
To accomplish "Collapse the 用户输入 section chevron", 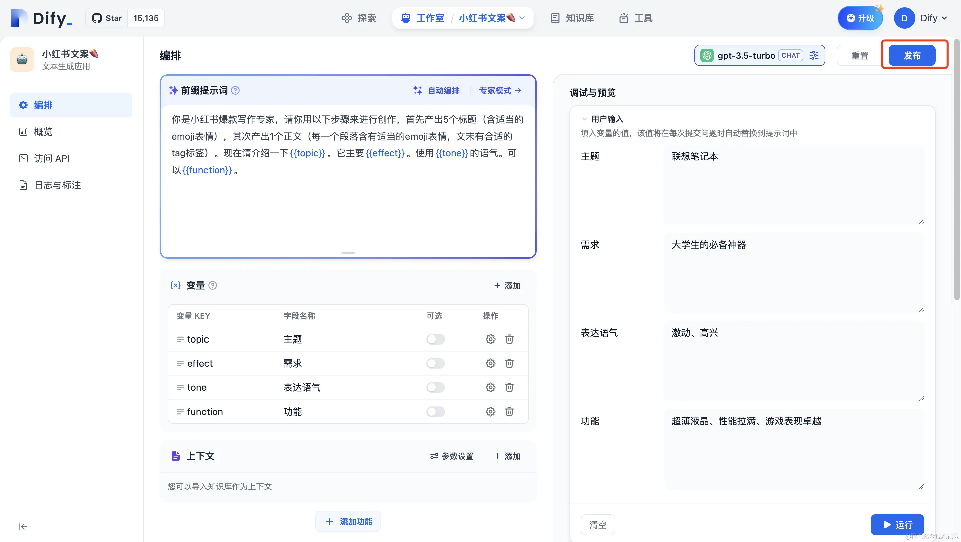I will pyautogui.click(x=584, y=119).
